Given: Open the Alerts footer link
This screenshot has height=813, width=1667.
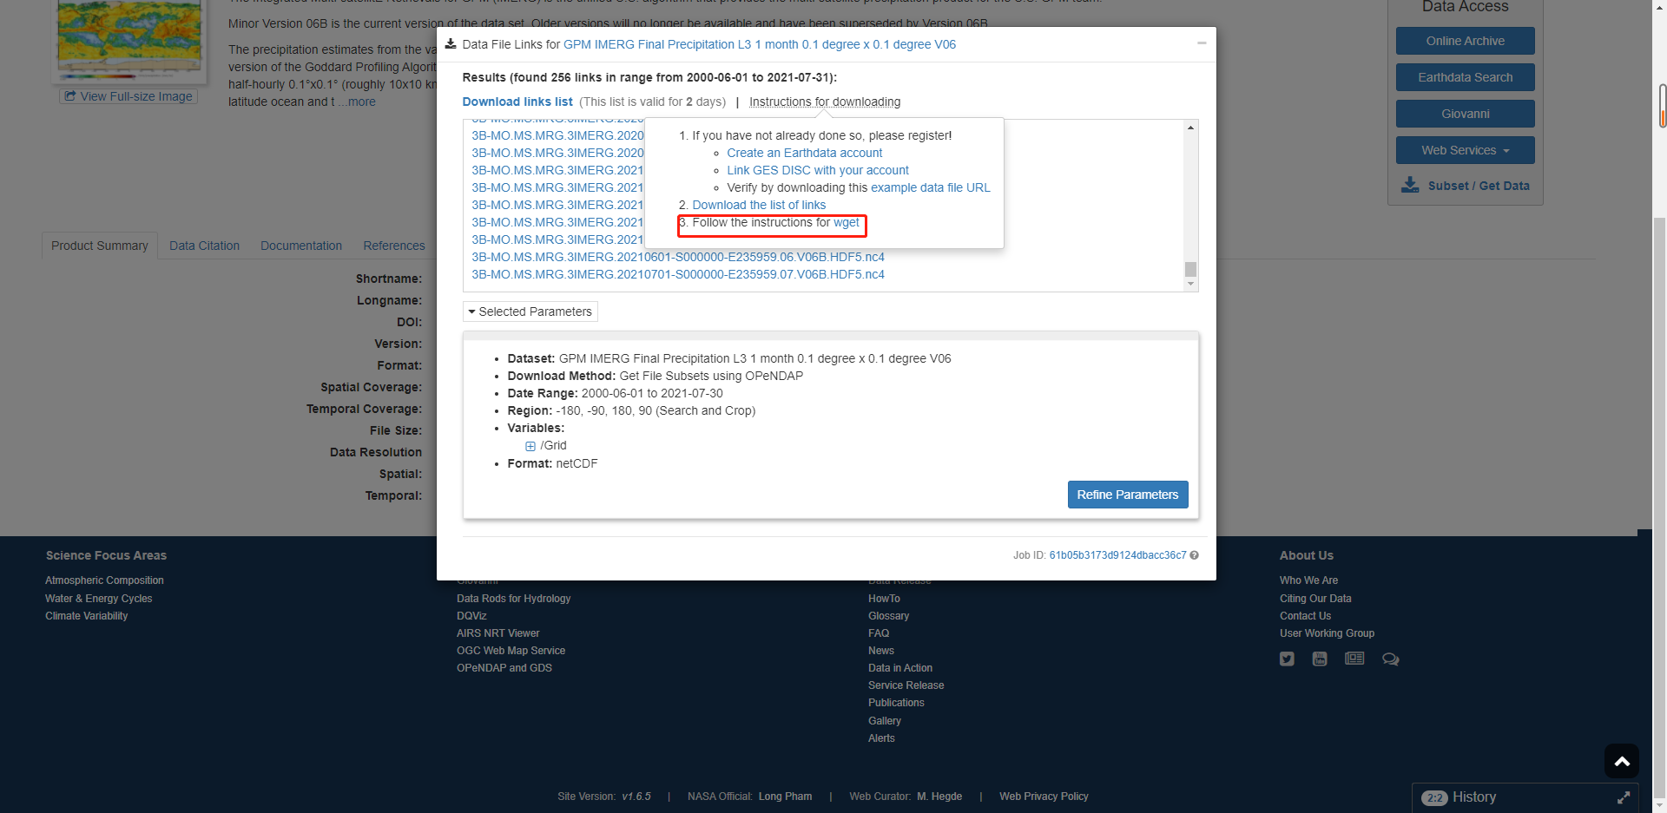Looking at the screenshot, I should click(x=881, y=738).
